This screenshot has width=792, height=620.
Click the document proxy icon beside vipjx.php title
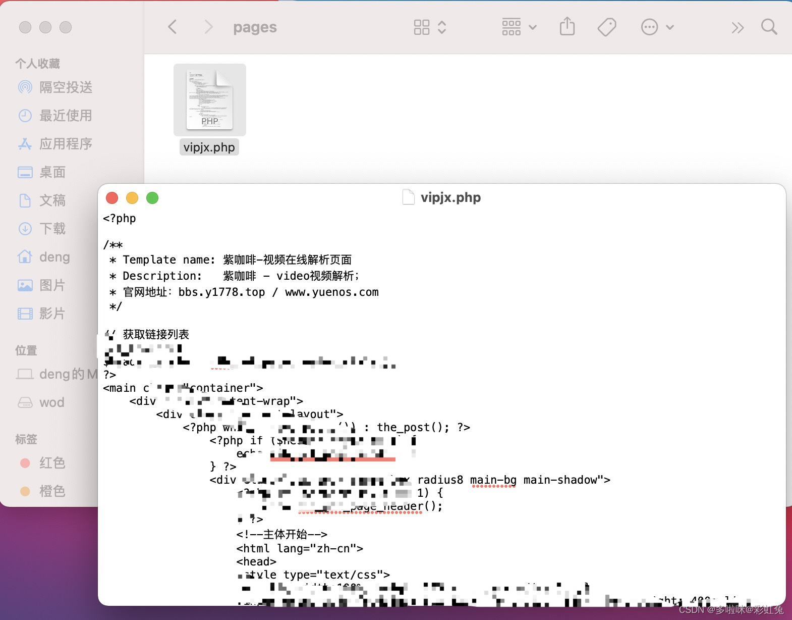[408, 197]
